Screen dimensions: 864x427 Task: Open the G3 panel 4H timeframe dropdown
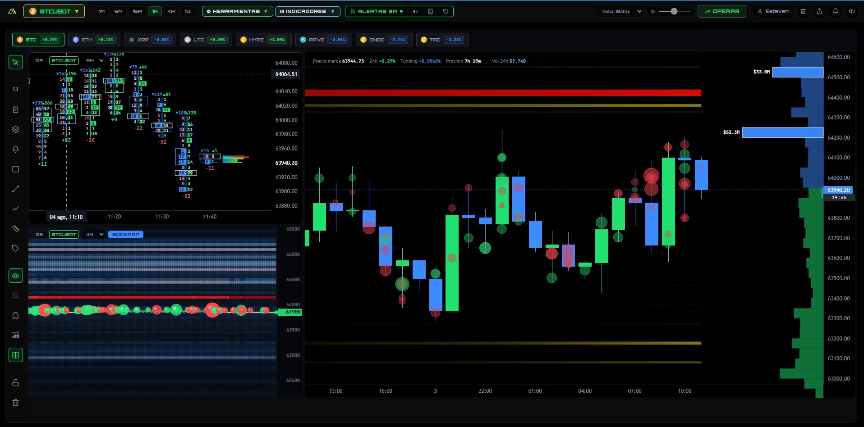point(95,234)
